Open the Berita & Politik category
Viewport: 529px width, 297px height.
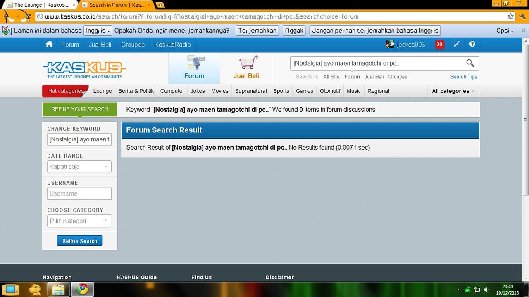(x=136, y=91)
